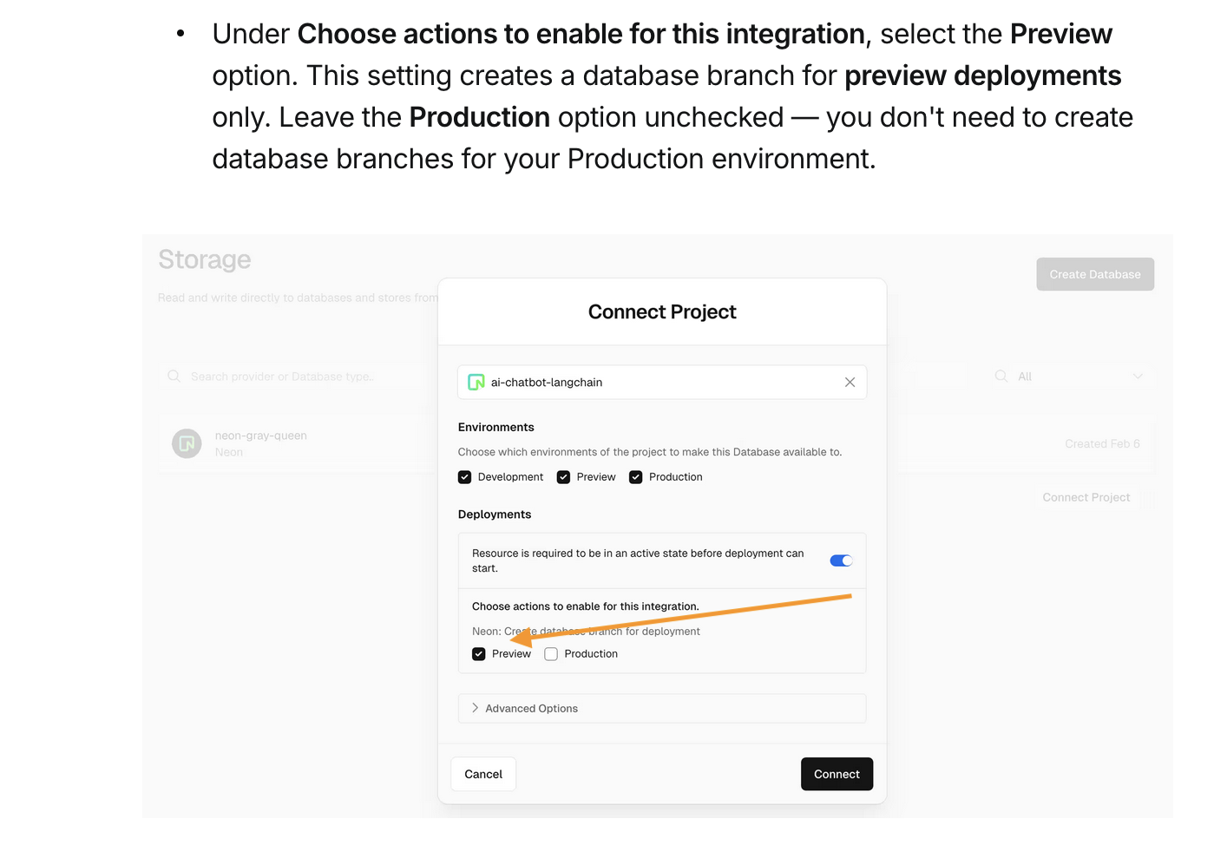Check Production under Neon branch actions
This screenshot has width=1227, height=845.
click(551, 654)
